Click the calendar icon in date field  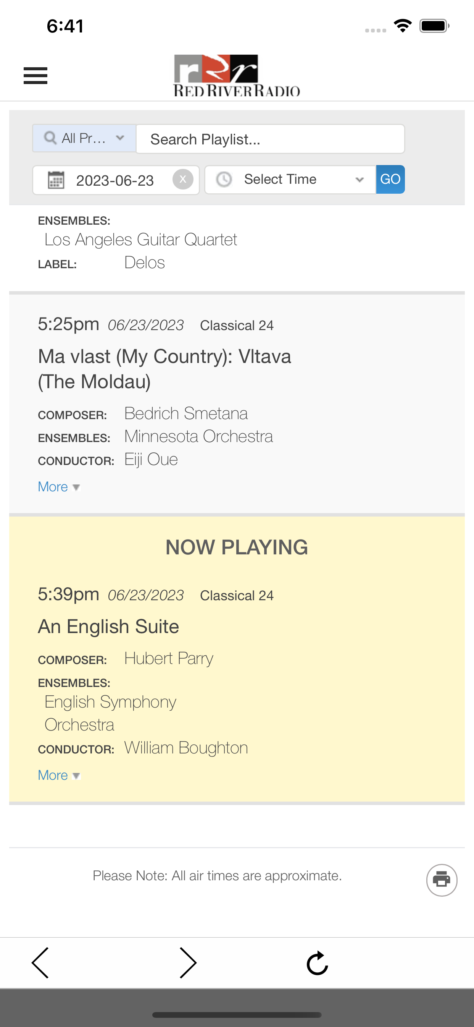click(56, 180)
